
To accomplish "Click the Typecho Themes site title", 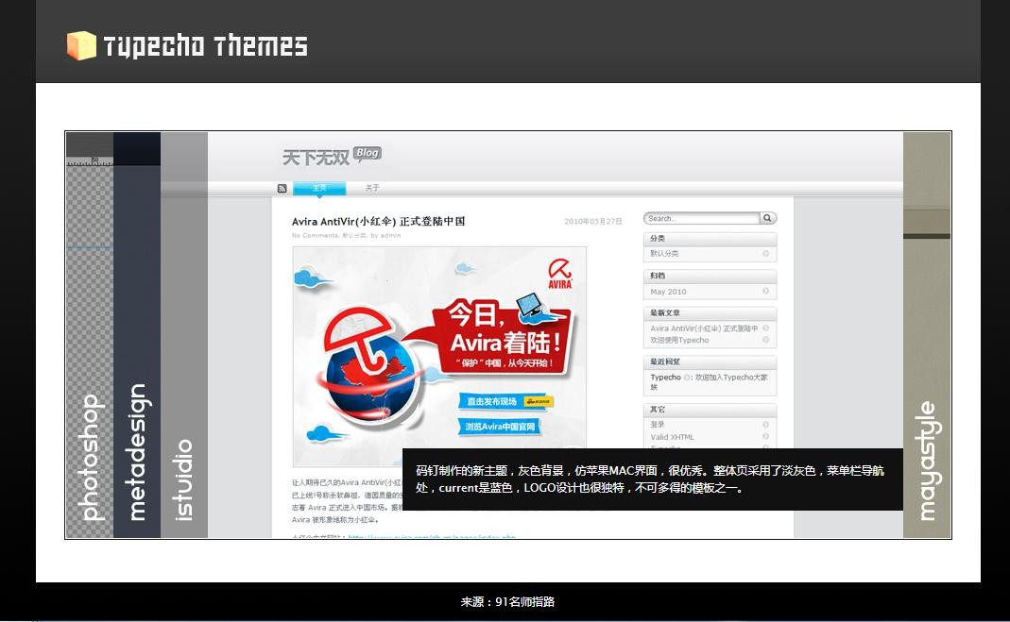I will point(205,45).
